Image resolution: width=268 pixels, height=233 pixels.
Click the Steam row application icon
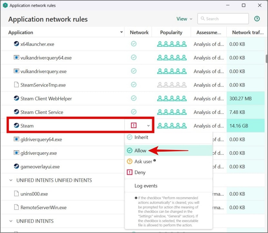pos(16,126)
